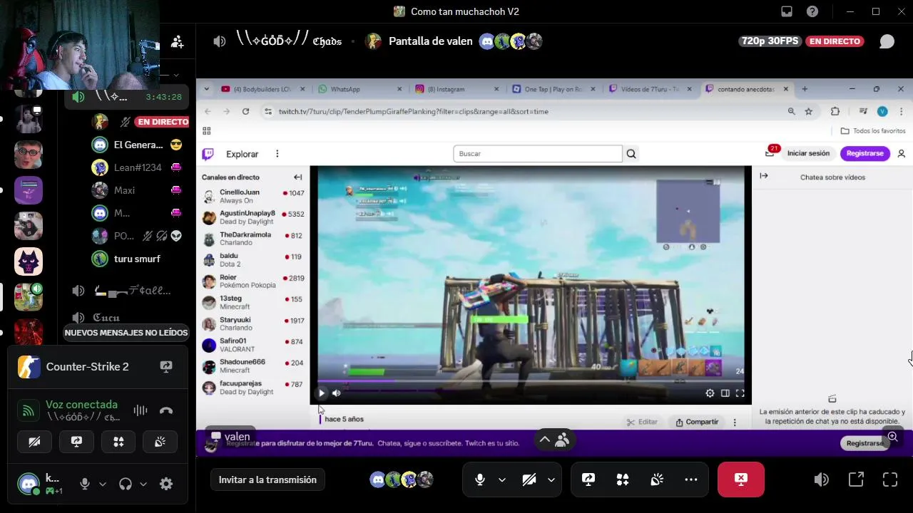Open the clip more options vertical dots
Screen dimensions: 913x513
[735, 422]
